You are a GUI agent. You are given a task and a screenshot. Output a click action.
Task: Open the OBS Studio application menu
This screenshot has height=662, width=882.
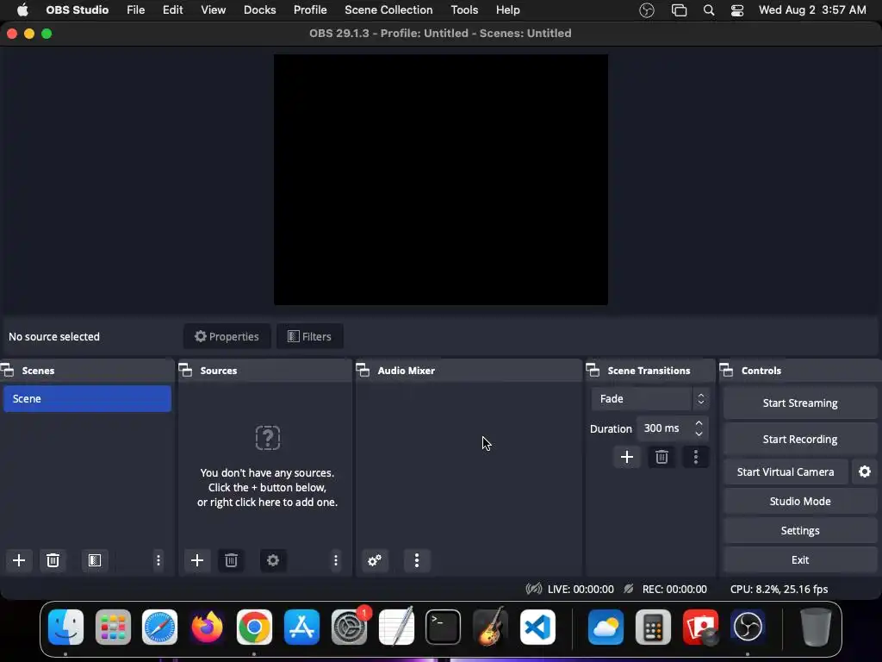point(77,10)
